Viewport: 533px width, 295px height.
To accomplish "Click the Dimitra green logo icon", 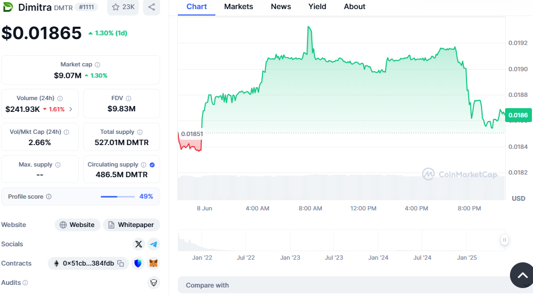I will click(7, 6).
